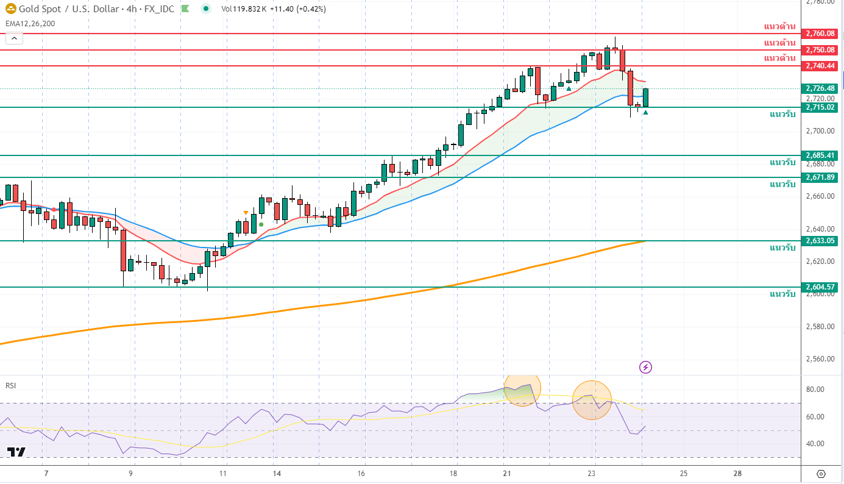Click the 2,685.41 support price tag
This screenshot has width=844, height=484.
(x=820, y=155)
